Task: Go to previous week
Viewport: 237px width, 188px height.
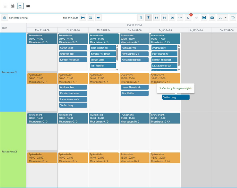Action: (x=83, y=18)
